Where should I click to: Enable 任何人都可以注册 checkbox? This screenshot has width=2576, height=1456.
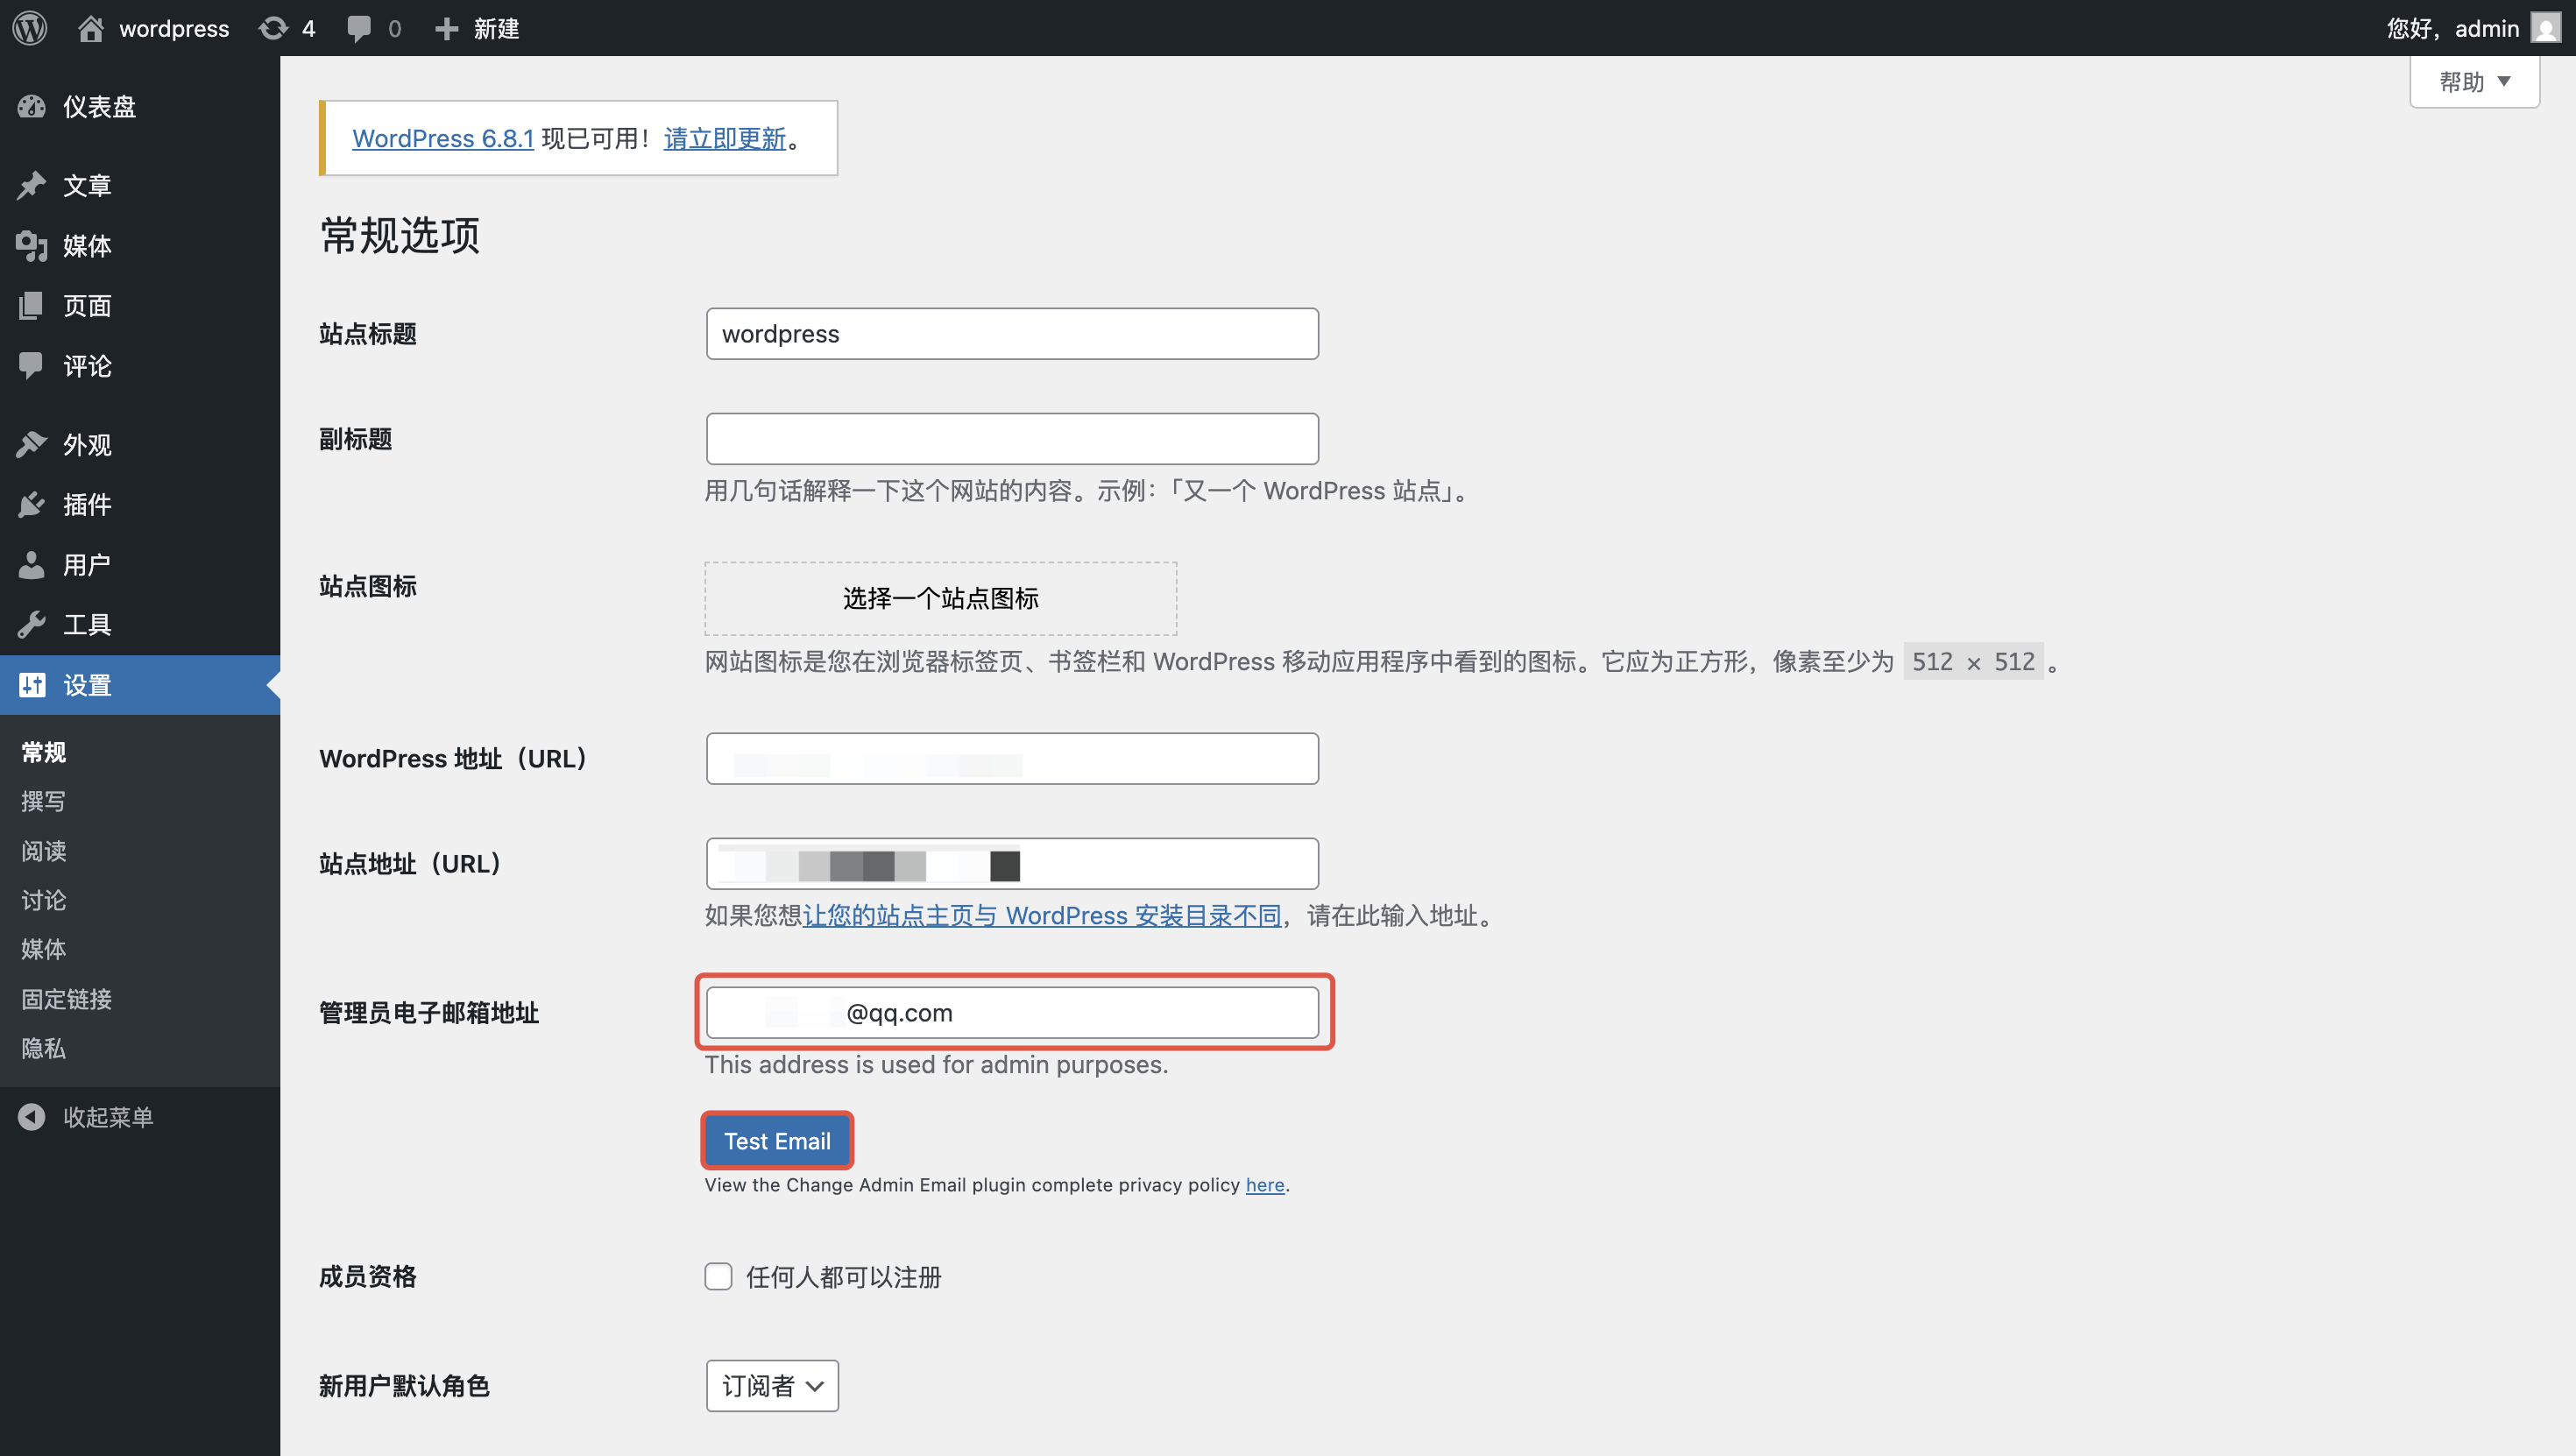pos(718,1276)
